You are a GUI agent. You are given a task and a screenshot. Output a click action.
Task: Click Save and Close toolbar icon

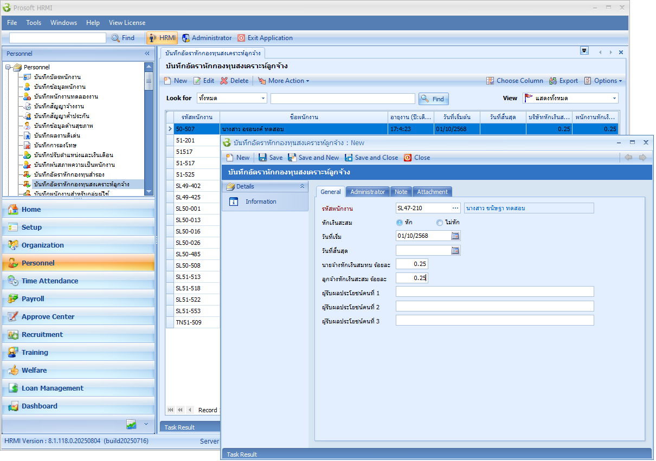[349, 158]
